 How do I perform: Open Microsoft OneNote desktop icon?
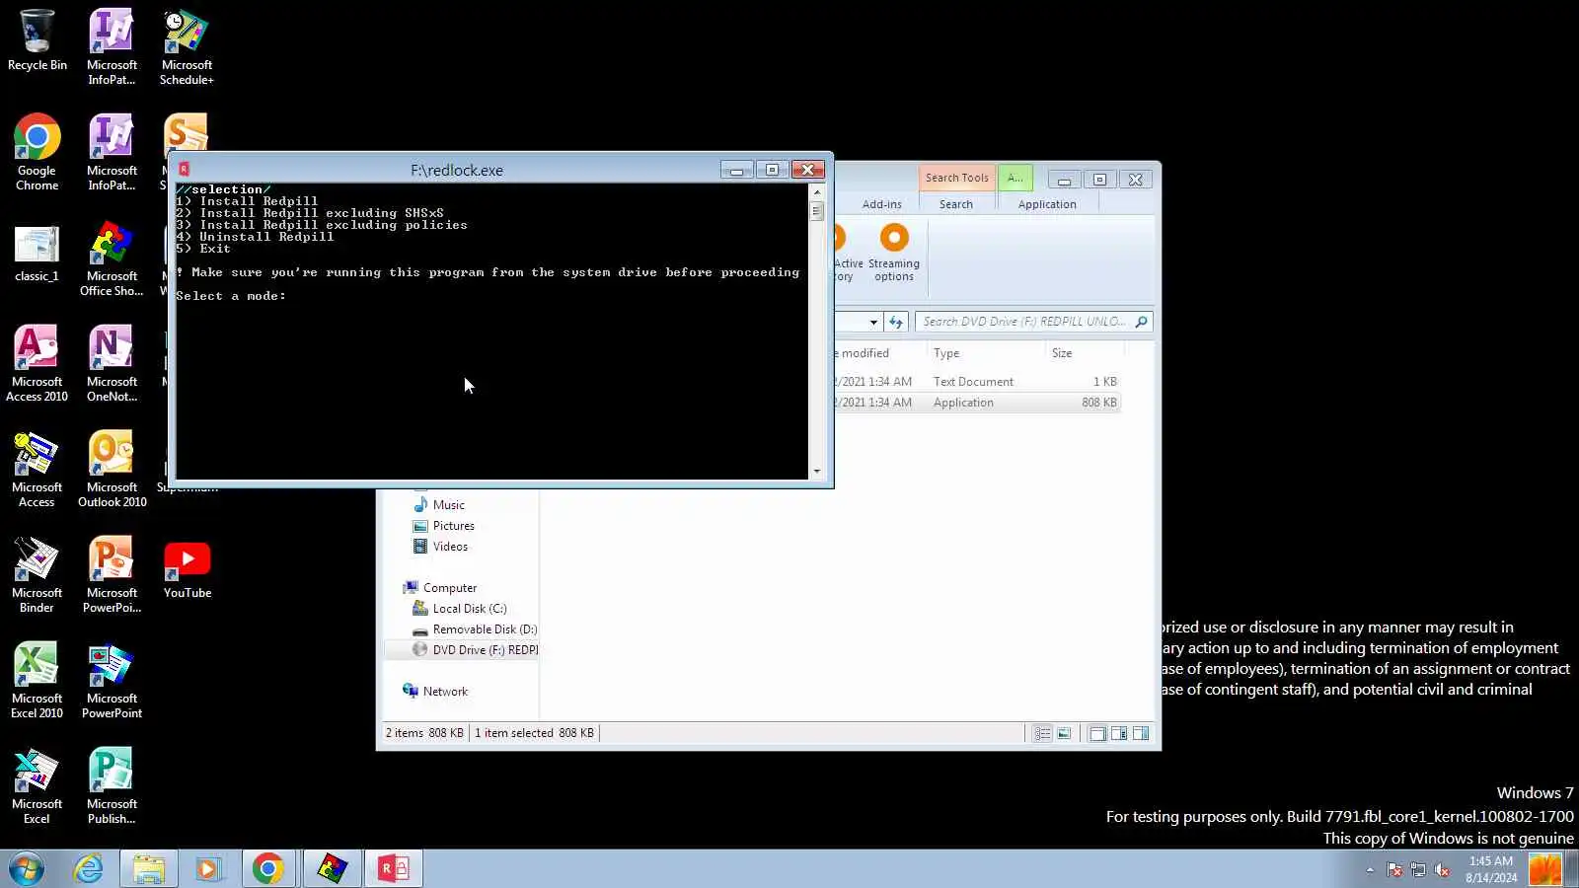[112, 364]
